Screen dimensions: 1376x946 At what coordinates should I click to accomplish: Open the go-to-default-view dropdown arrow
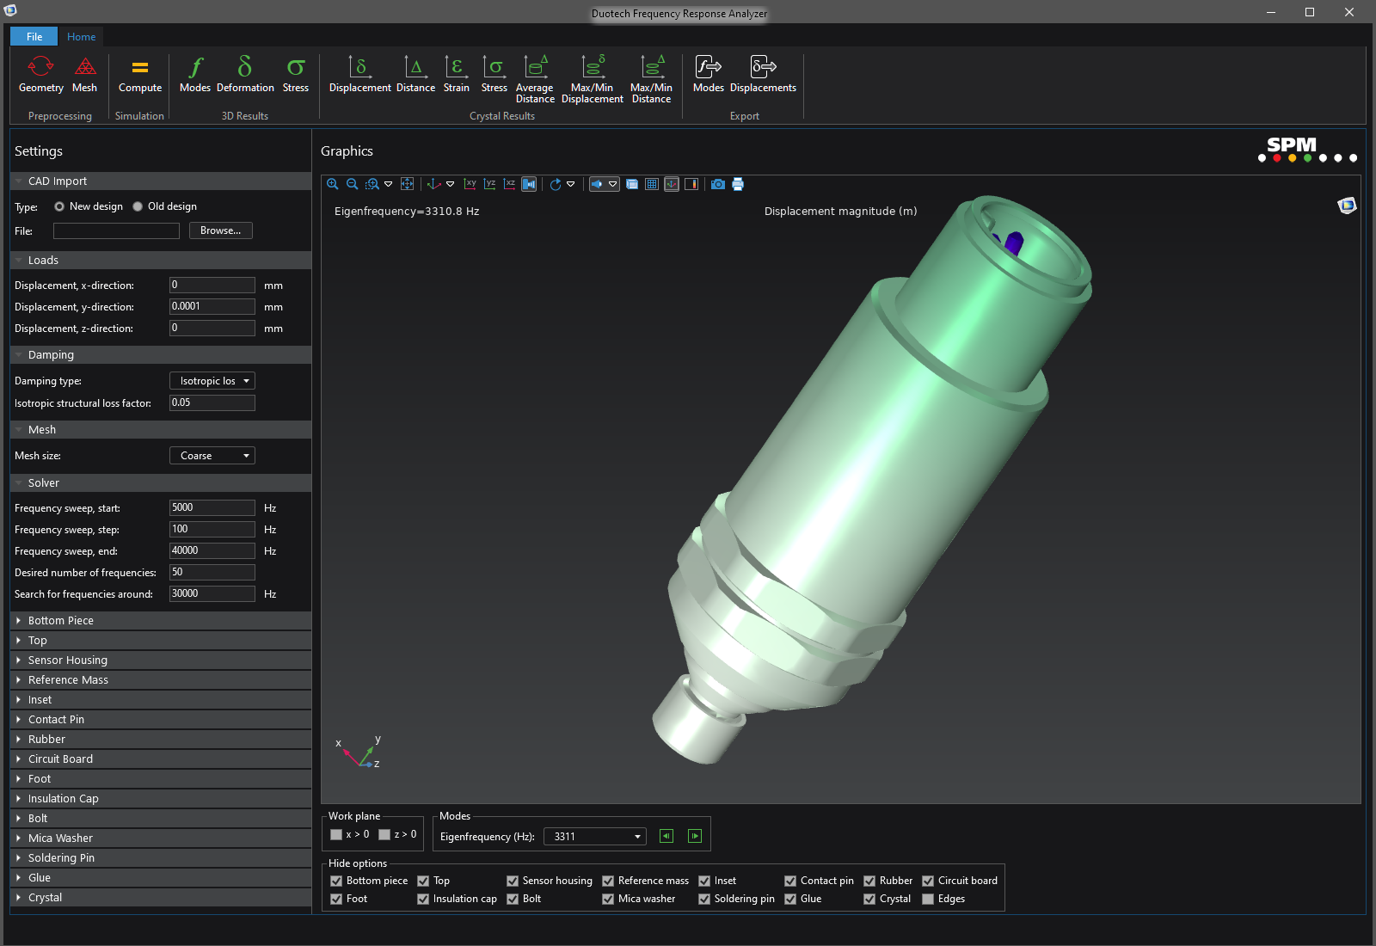point(450,184)
